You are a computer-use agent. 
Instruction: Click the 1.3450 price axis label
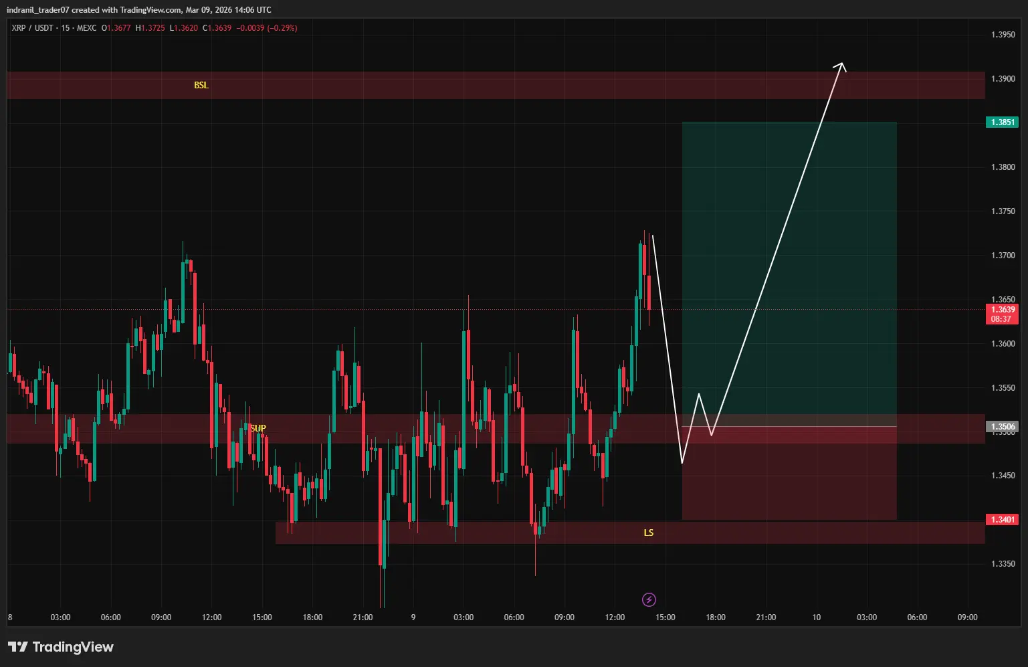click(1003, 476)
